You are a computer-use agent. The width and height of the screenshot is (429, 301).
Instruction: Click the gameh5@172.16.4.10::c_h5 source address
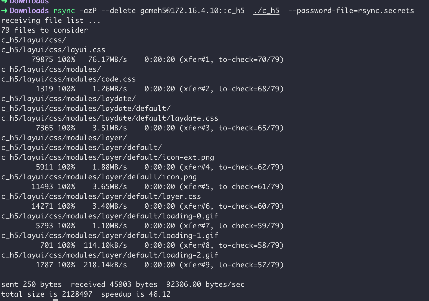(x=192, y=11)
